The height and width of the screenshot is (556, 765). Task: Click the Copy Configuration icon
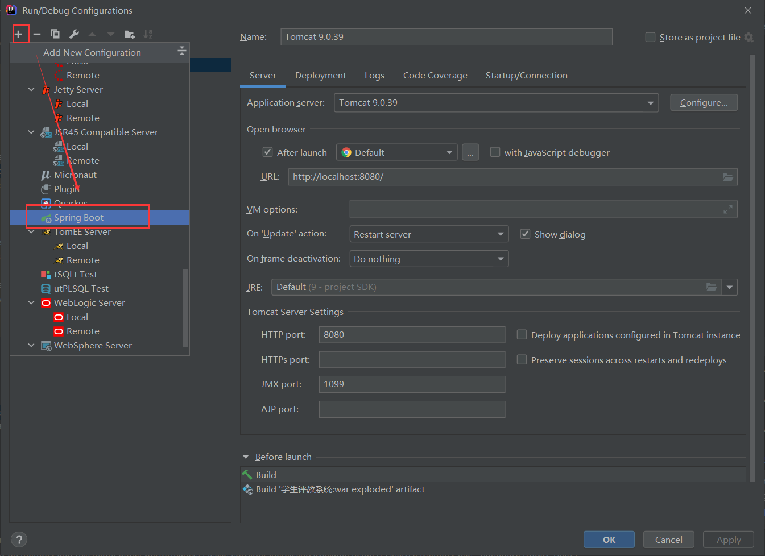point(55,34)
